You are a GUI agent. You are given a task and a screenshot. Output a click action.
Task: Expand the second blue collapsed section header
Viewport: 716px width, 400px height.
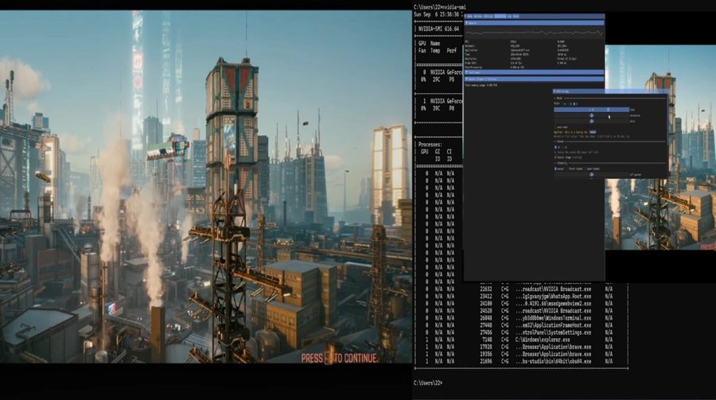point(535,72)
